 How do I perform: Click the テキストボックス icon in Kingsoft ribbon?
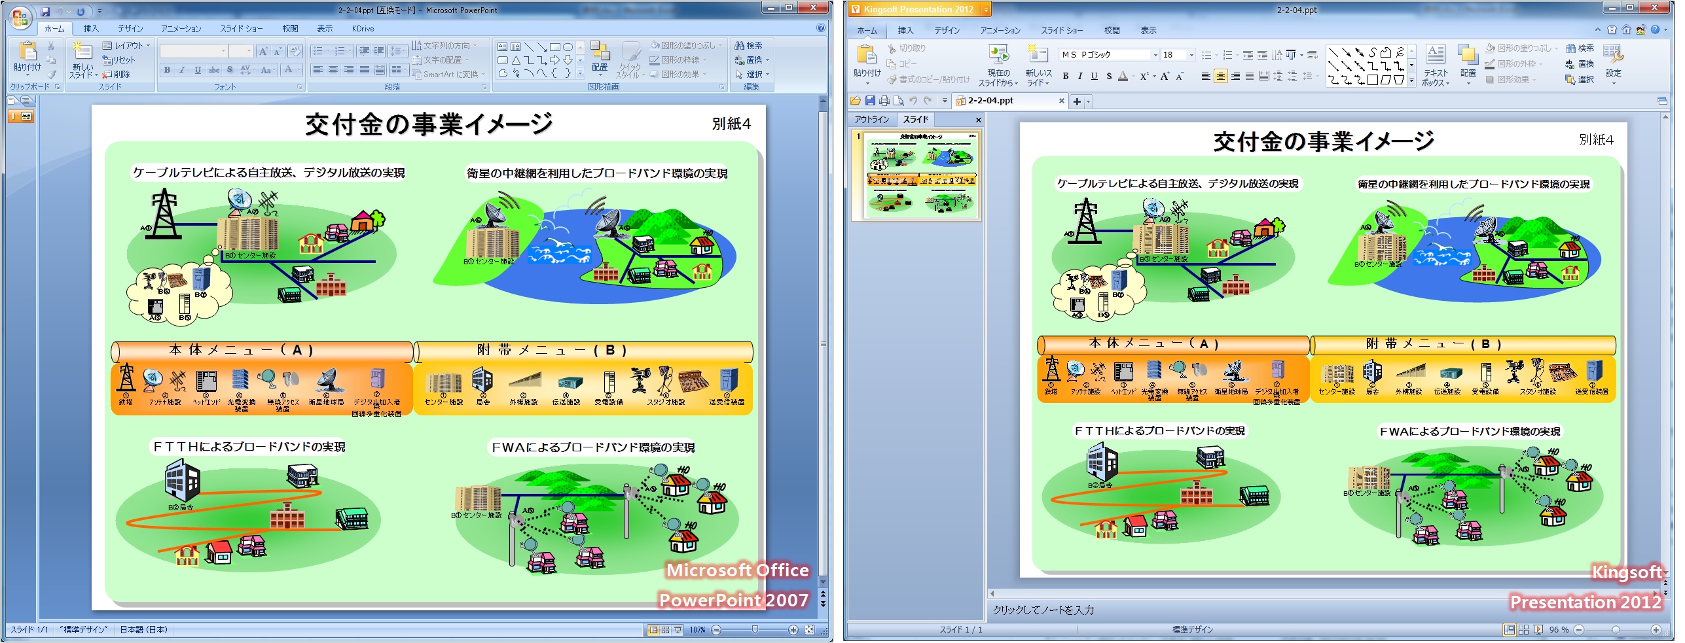pyautogui.click(x=1435, y=54)
